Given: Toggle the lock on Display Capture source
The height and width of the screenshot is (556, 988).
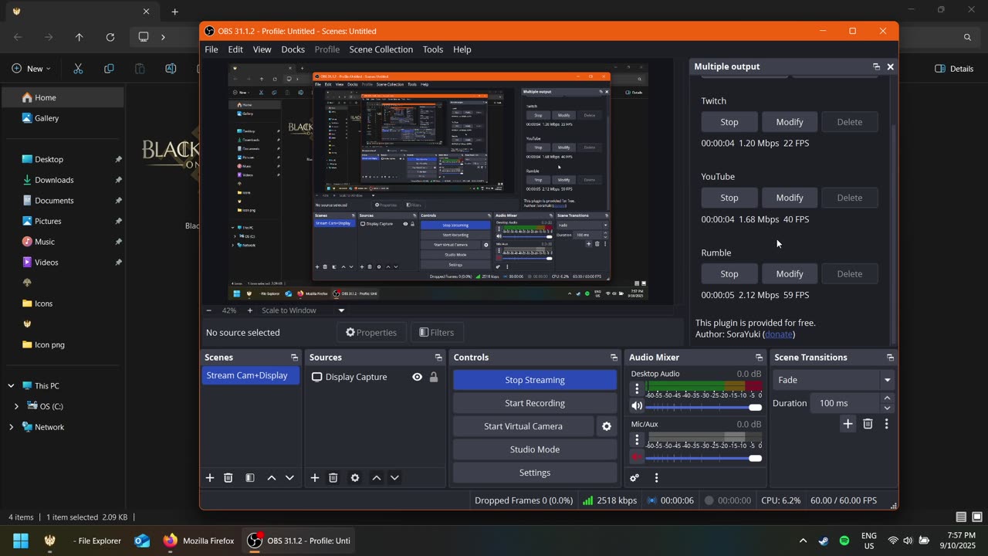Looking at the screenshot, I should tap(434, 378).
